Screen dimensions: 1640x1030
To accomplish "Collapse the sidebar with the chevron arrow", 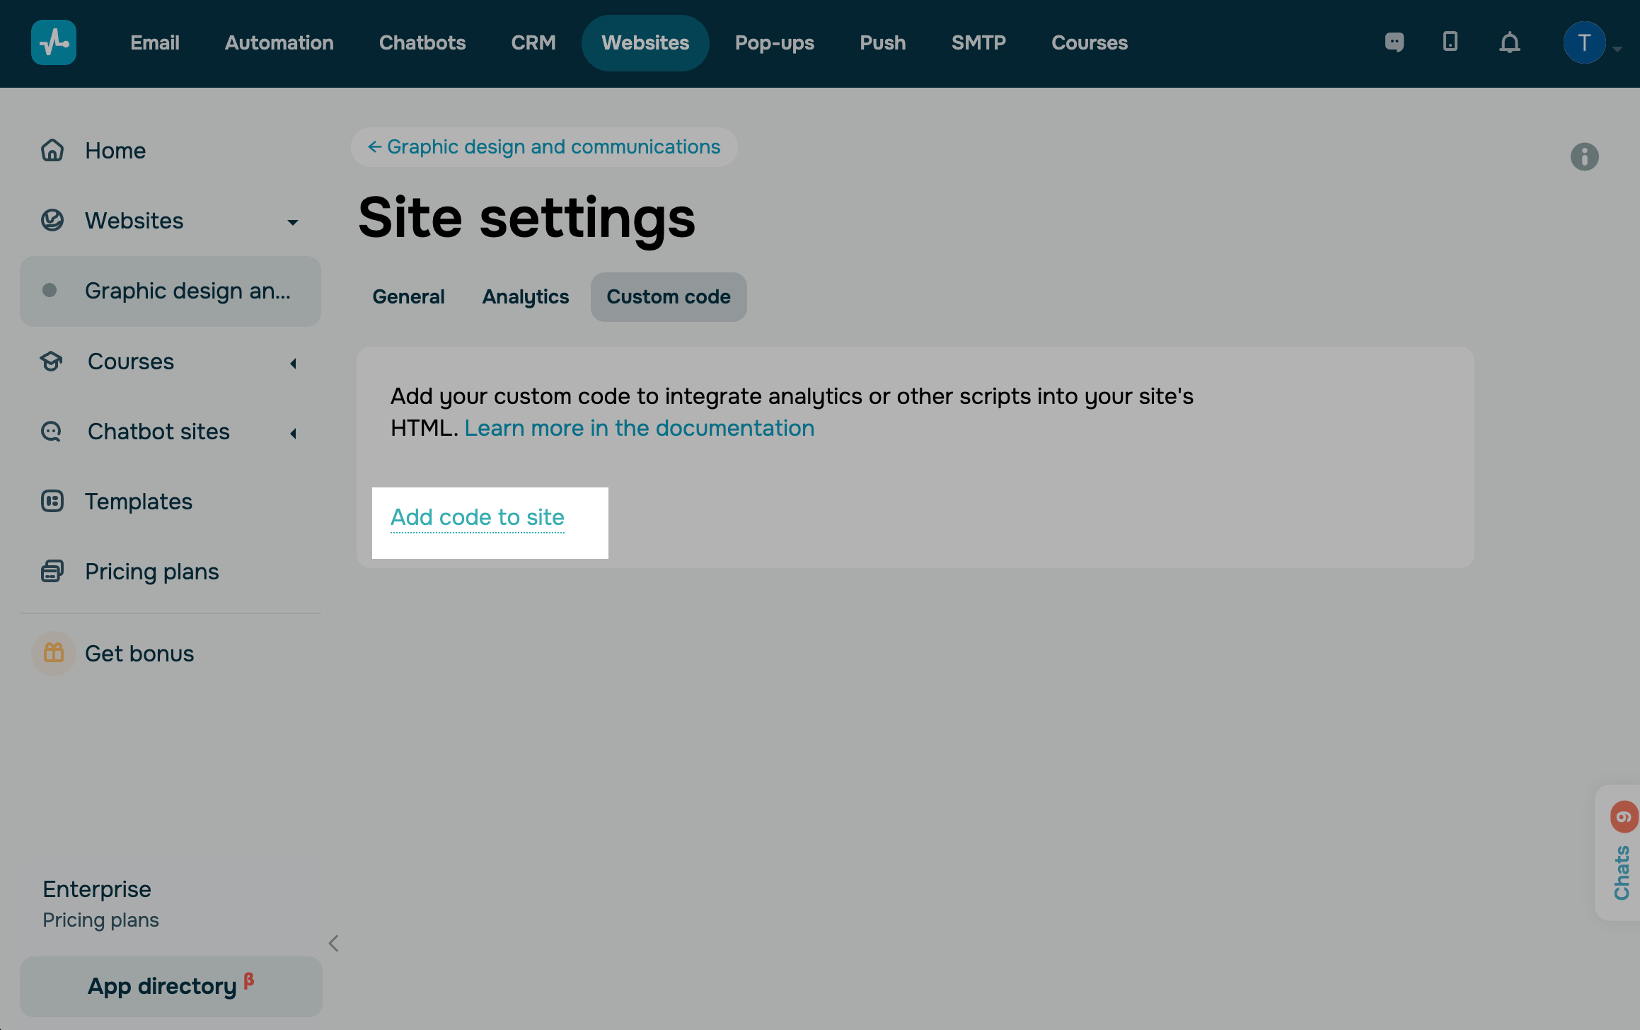I will point(334,943).
